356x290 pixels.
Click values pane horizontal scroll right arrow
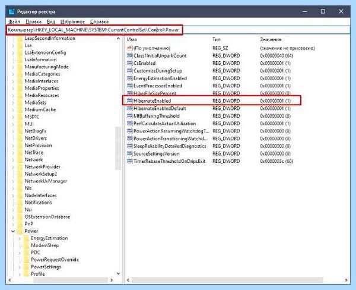pos(347,280)
